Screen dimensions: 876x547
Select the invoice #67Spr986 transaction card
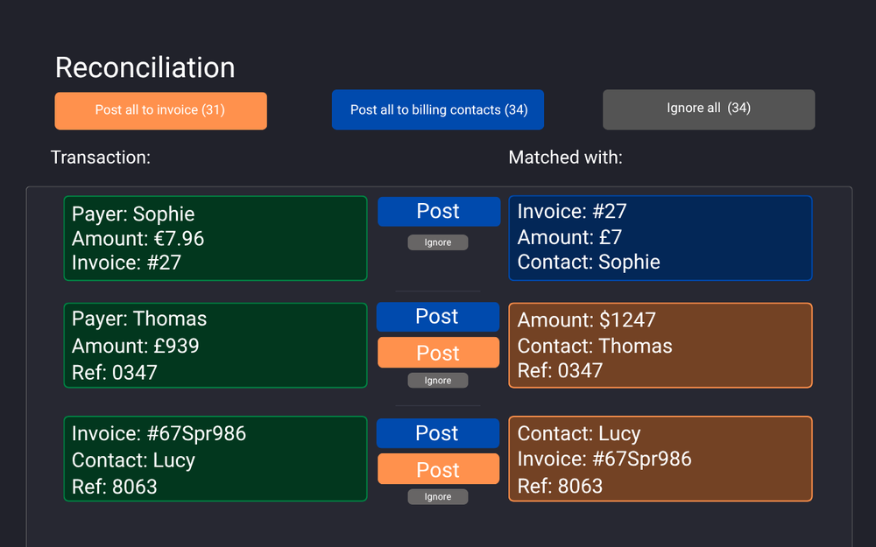[215, 459]
